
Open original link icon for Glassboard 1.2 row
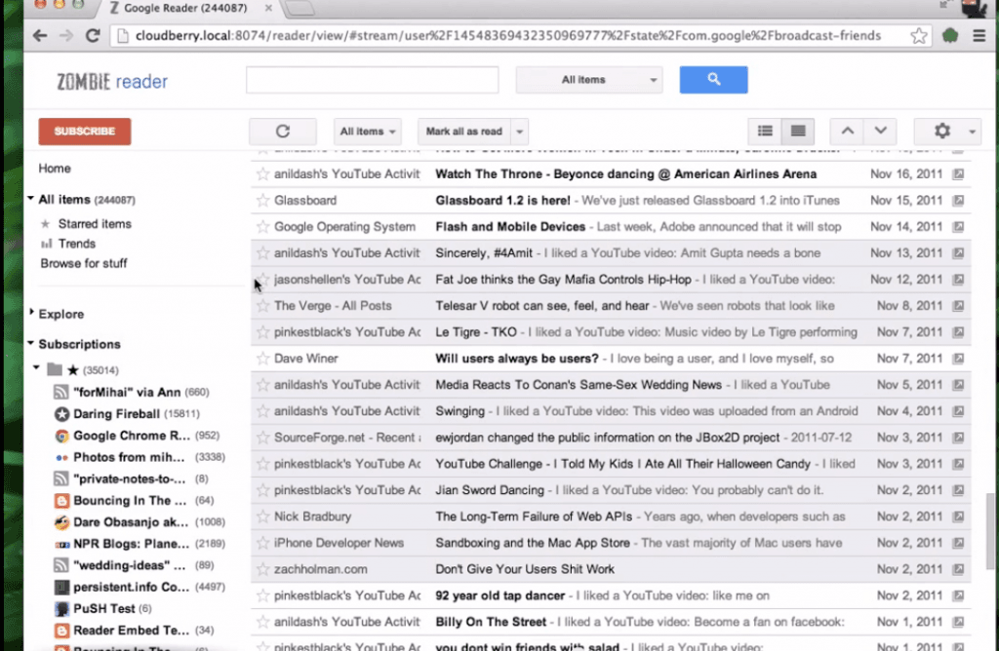pyautogui.click(x=958, y=201)
